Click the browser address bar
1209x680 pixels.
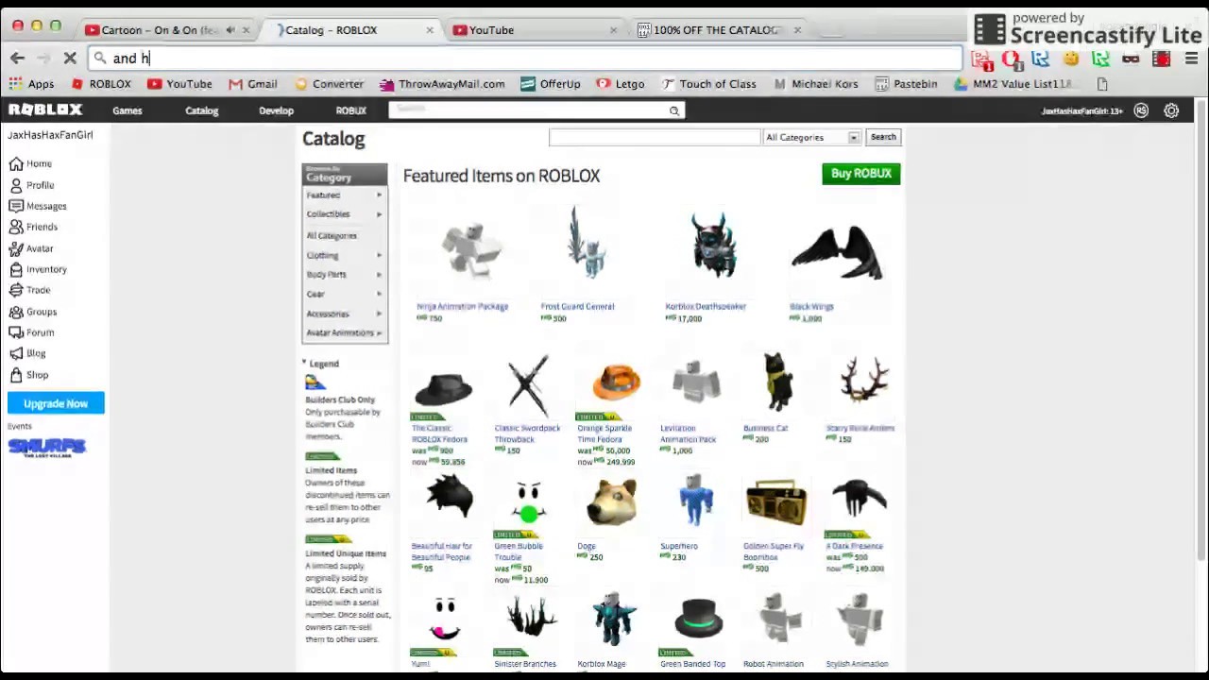pyautogui.click(x=525, y=59)
